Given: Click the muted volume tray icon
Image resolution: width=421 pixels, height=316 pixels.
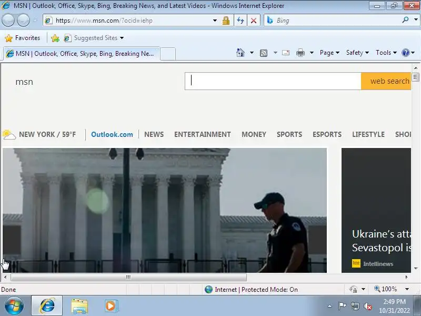Looking at the screenshot, I should point(367,306).
